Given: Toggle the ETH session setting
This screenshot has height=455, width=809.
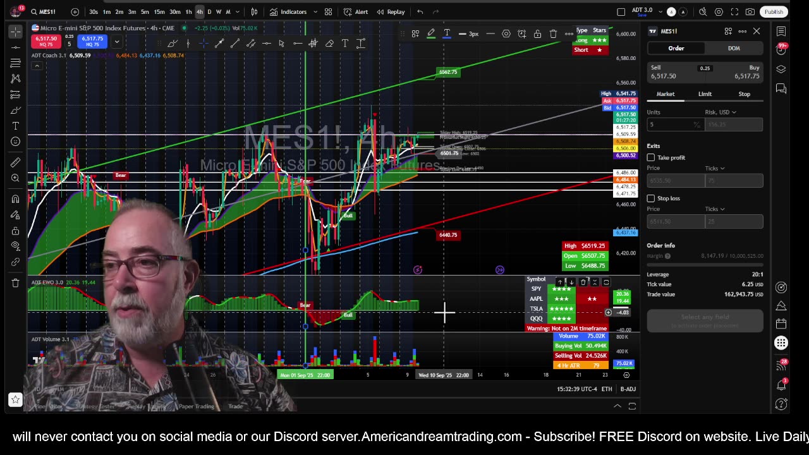Looking at the screenshot, I should (607, 389).
